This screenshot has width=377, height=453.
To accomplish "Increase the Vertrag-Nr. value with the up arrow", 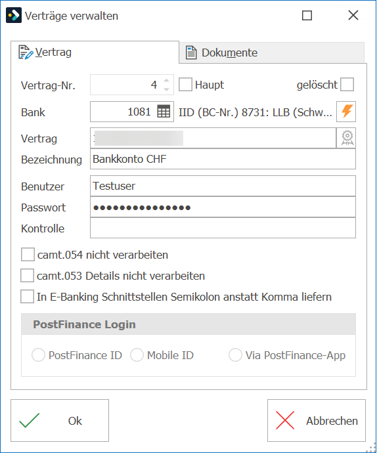I will coord(166,80).
